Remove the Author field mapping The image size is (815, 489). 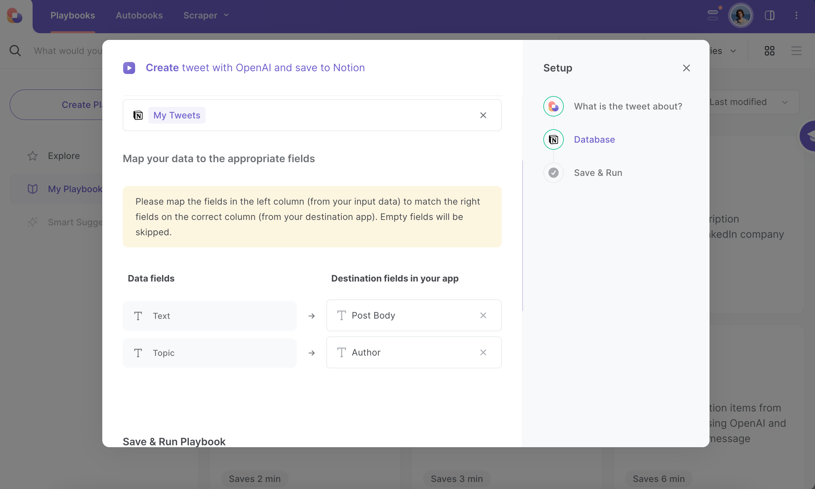(483, 352)
